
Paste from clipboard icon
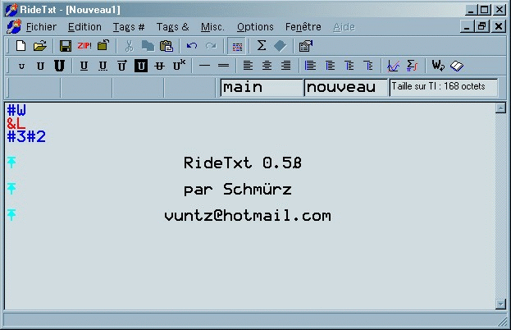point(167,46)
